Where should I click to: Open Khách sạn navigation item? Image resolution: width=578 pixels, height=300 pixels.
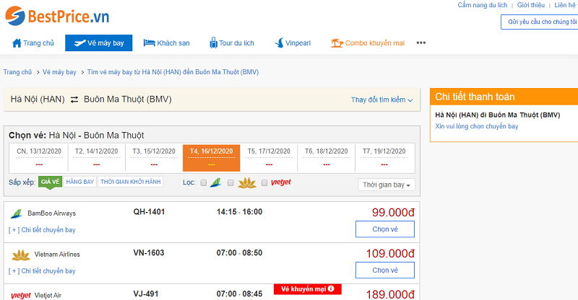pyautogui.click(x=167, y=43)
